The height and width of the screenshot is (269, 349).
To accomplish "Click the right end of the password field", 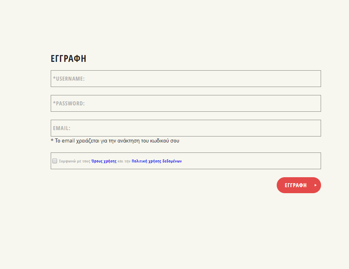I will (311, 103).
